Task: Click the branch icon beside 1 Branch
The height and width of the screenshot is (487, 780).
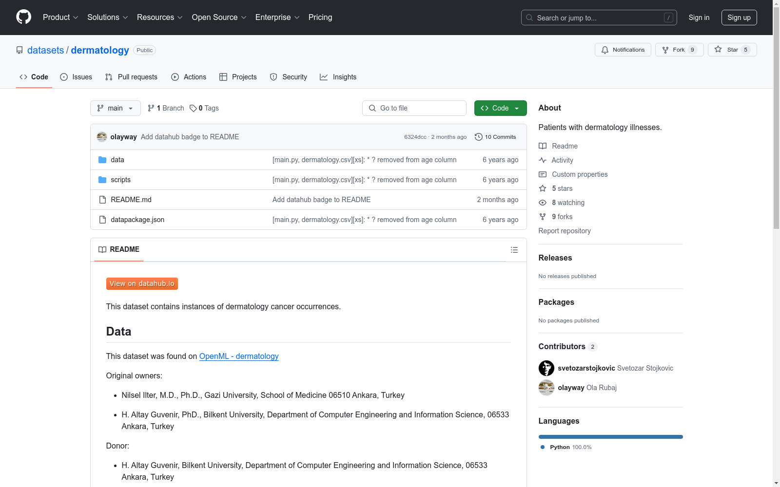Action: [x=151, y=108]
